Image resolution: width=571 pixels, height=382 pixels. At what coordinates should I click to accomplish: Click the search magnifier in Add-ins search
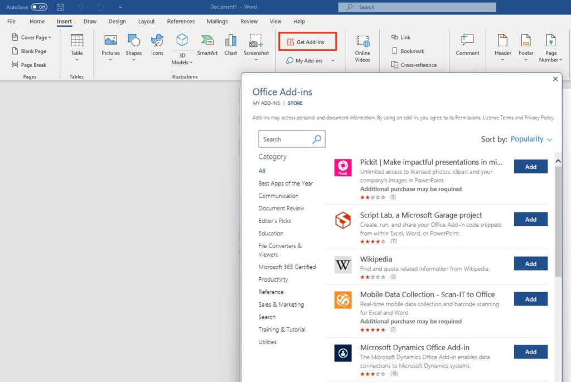pos(317,139)
